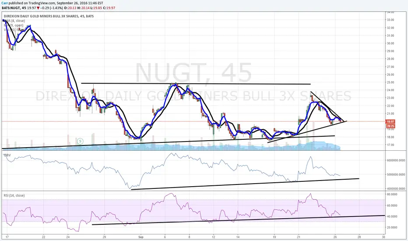This screenshot has width=408, height=241.
Task: Click the 33.00 price axis label
Action: coord(390,20)
